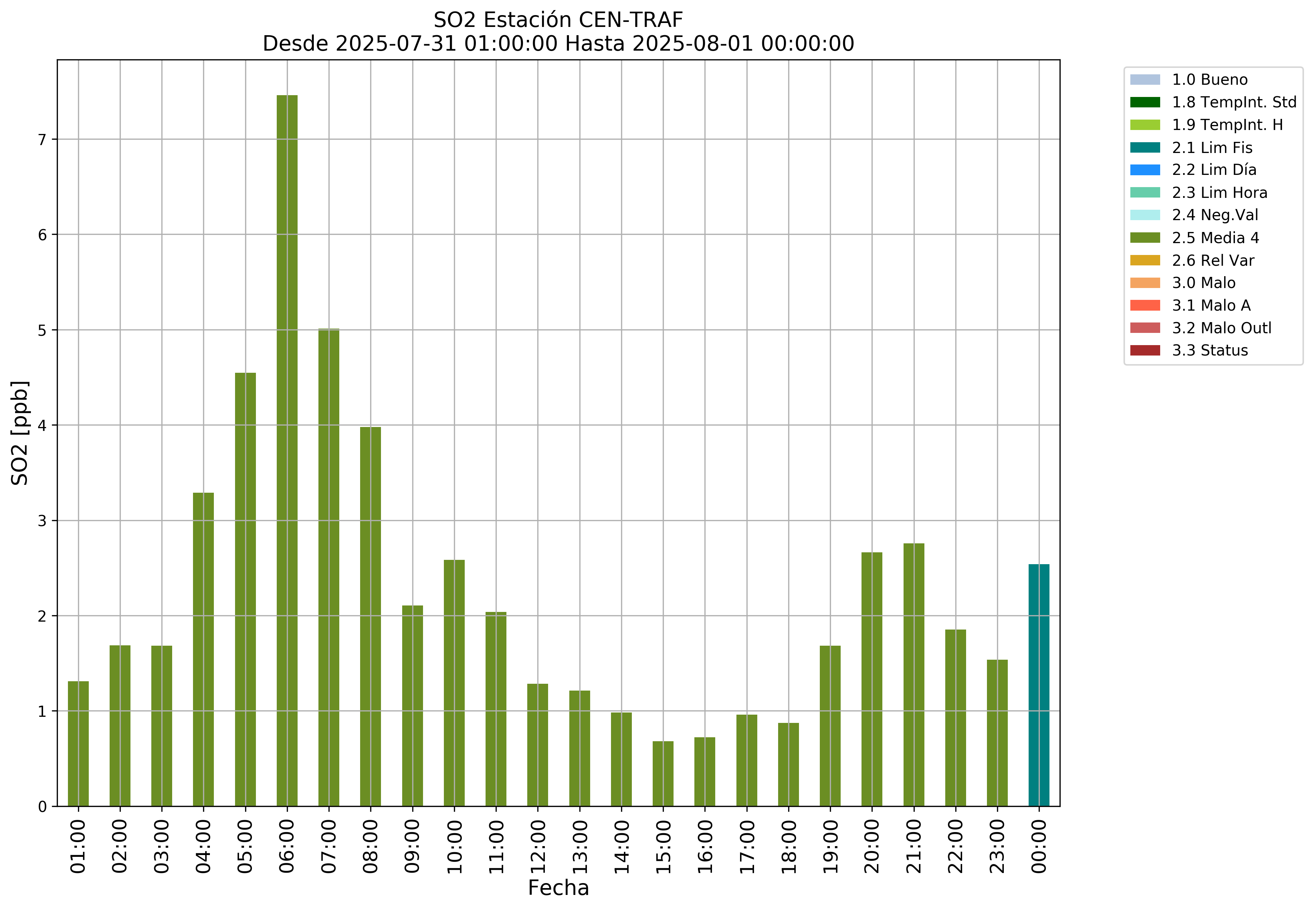The image size is (1314, 910).
Task: Click the 3.3 Status dark red swatch
Action: click(1145, 350)
